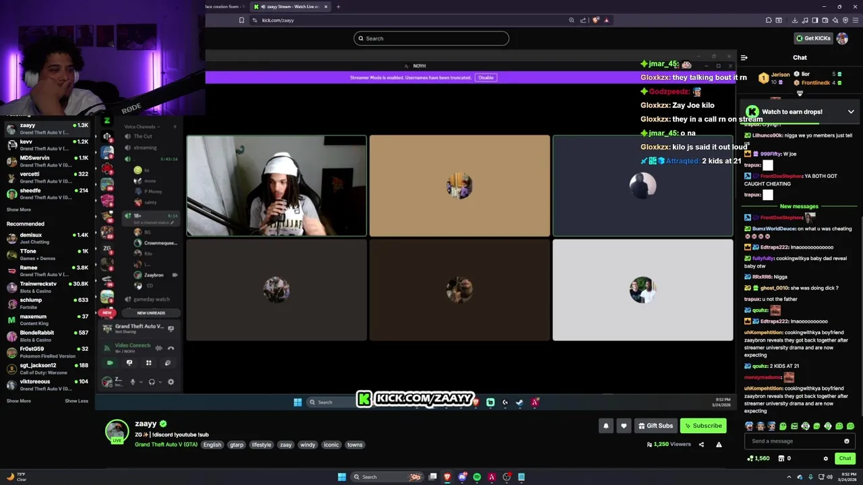This screenshot has height=485, width=863.
Task: Disconnect from the Discord voice call
Action: 171,348
